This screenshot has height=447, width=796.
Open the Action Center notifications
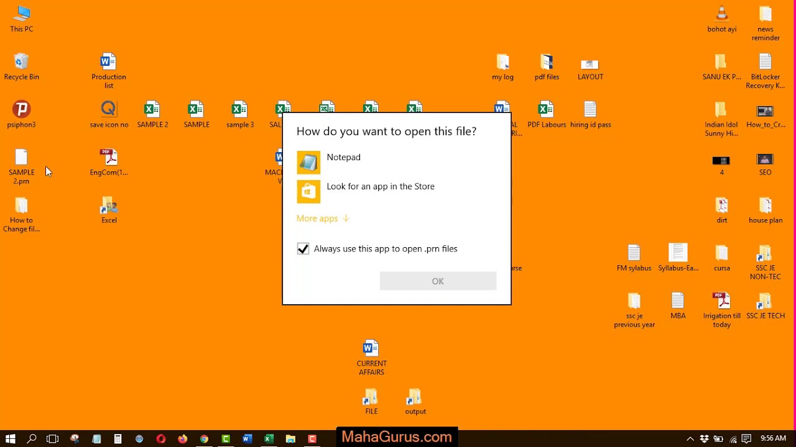[x=747, y=439]
